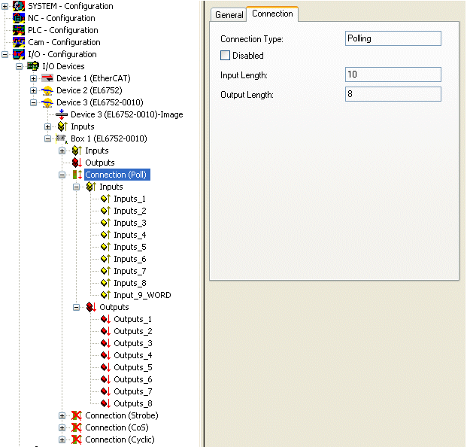Screen dimensions: 467x447
Task: Click the I/O - Configuration icon
Action: [x=19, y=54]
